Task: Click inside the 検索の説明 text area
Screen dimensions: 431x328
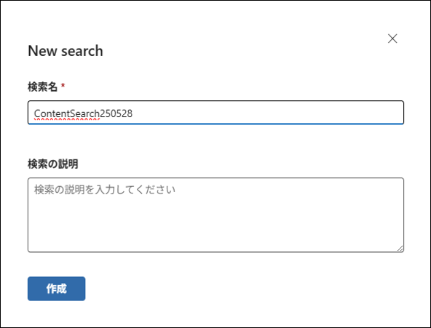Action: click(215, 215)
